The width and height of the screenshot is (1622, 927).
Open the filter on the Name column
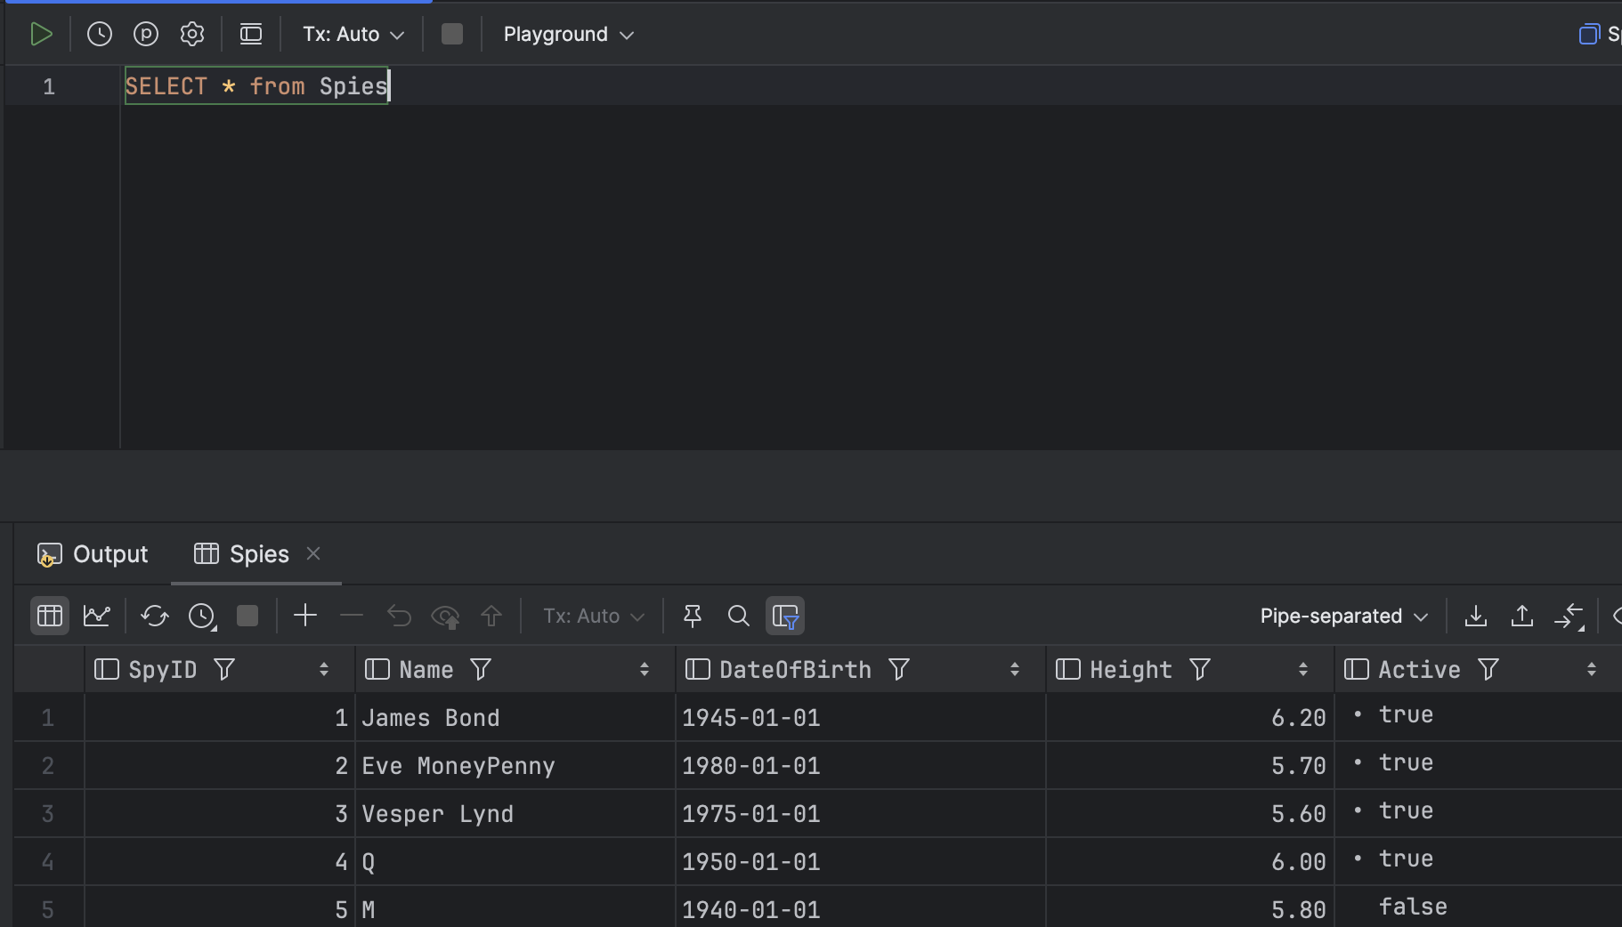click(480, 669)
